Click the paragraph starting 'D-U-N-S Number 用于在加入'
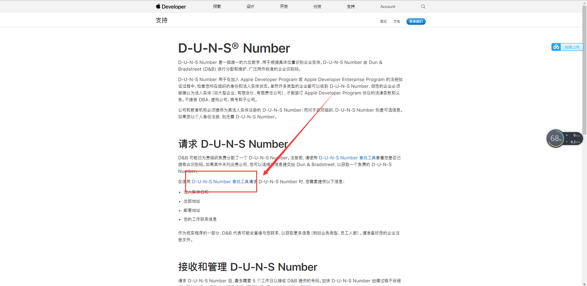 (290, 90)
